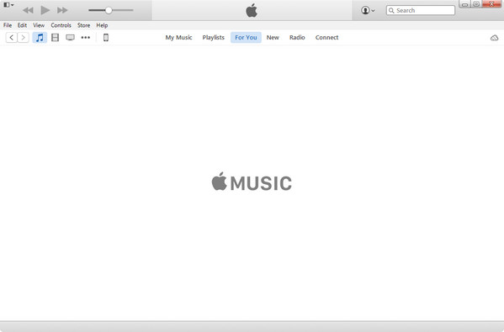Show more media types ellipsis
This screenshot has width=504, height=332.
tap(86, 38)
